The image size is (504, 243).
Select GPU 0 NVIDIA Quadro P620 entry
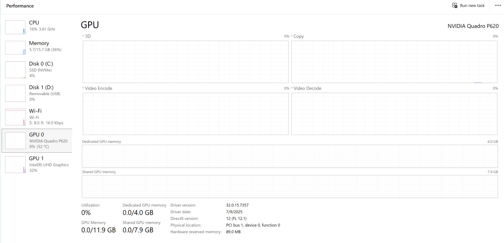point(37,141)
